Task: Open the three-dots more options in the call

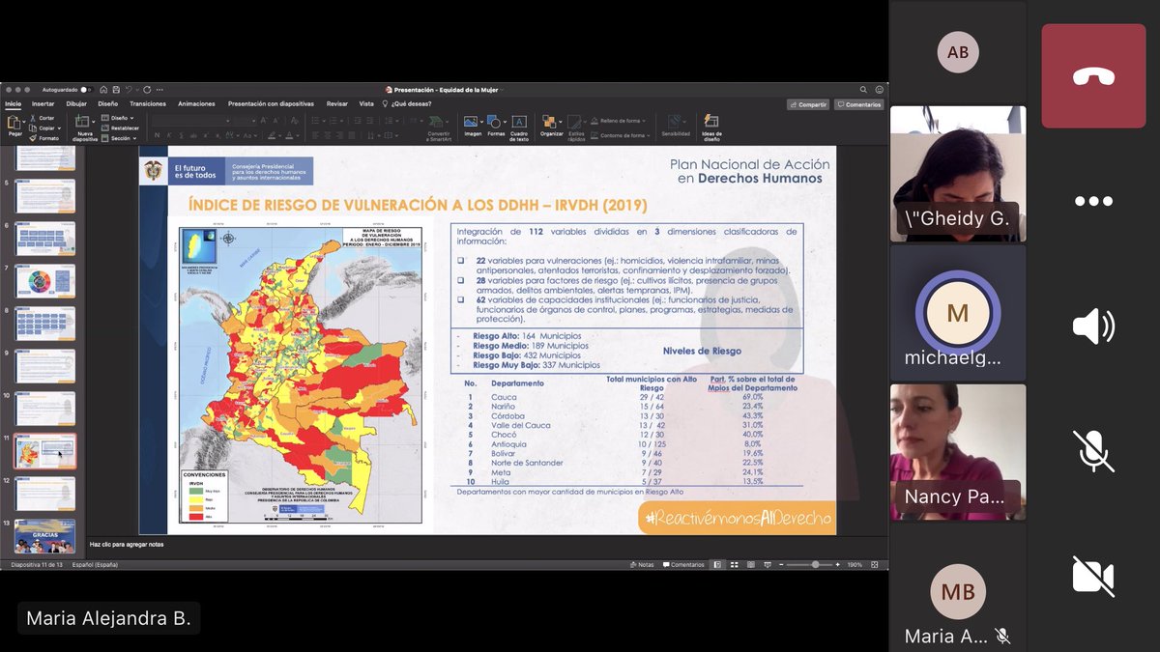Action: [1093, 202]
